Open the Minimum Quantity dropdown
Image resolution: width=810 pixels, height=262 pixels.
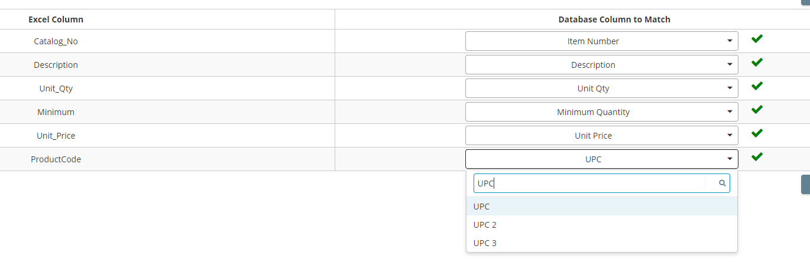[602, 112]
